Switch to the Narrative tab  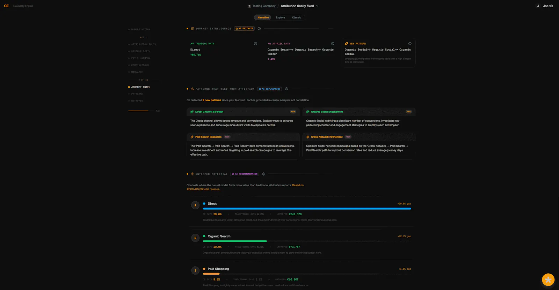pos(263,17)
